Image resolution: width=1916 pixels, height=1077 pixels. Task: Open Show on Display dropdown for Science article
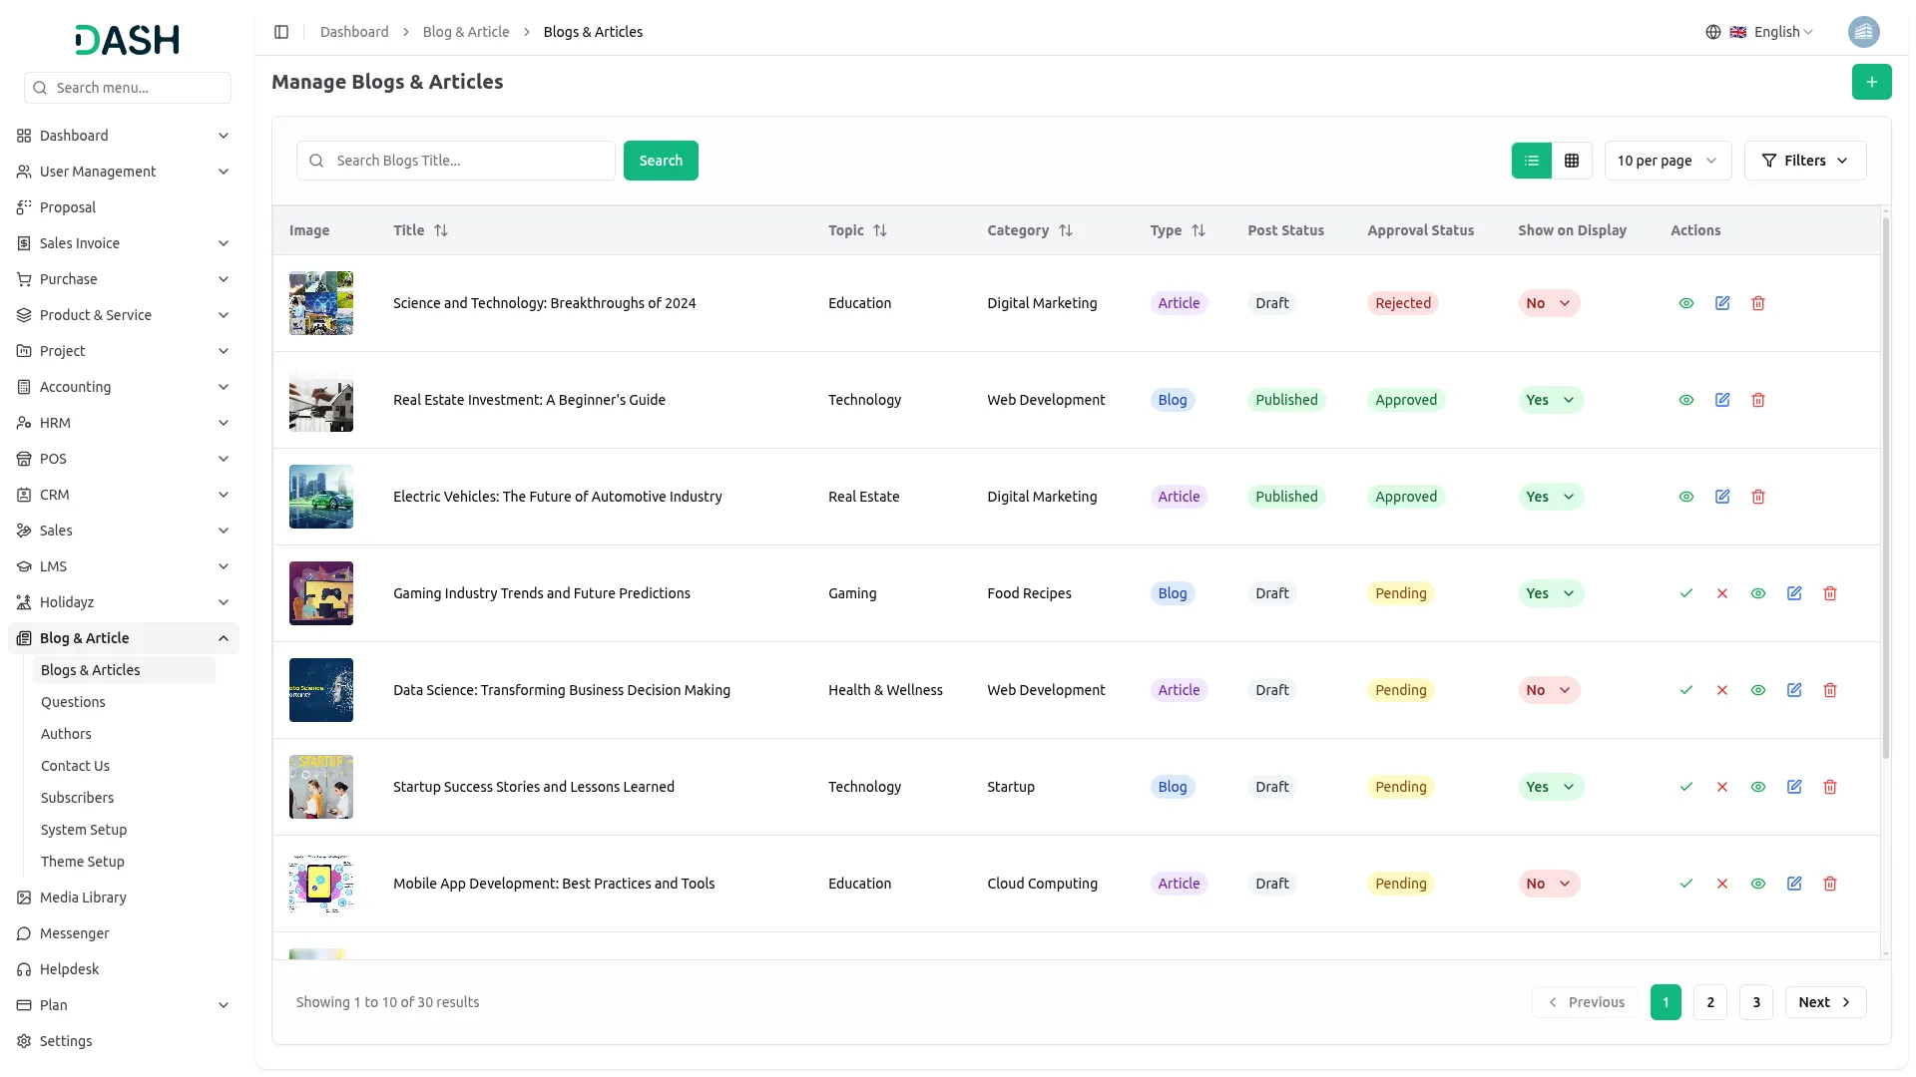click(1549, 303)
